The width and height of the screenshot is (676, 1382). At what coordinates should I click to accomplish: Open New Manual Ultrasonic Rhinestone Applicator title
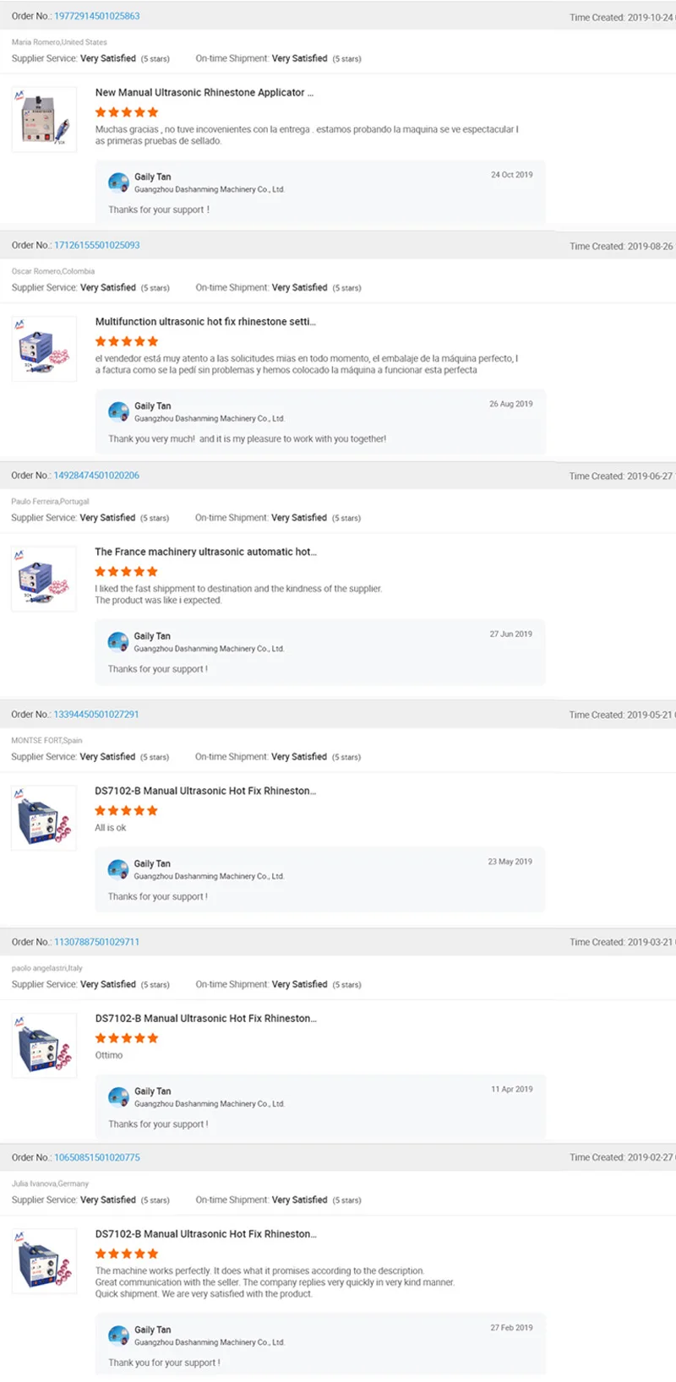click(x=204, y=92)
